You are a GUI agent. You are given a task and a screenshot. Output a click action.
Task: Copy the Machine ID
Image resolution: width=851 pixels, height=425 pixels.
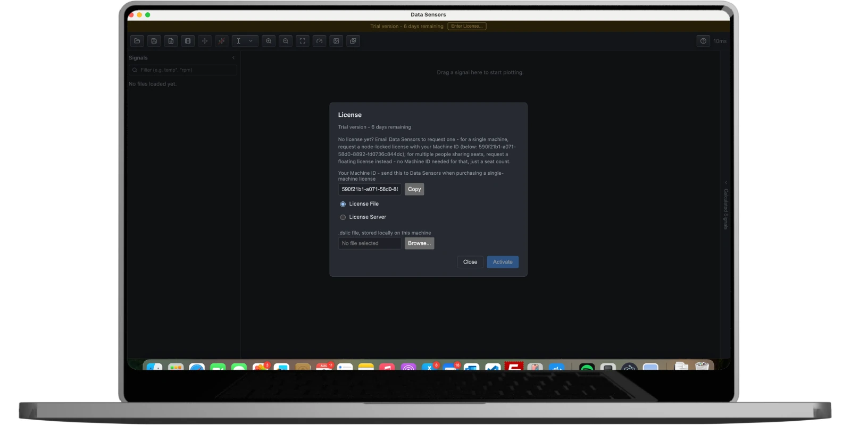tap(414, 189)
